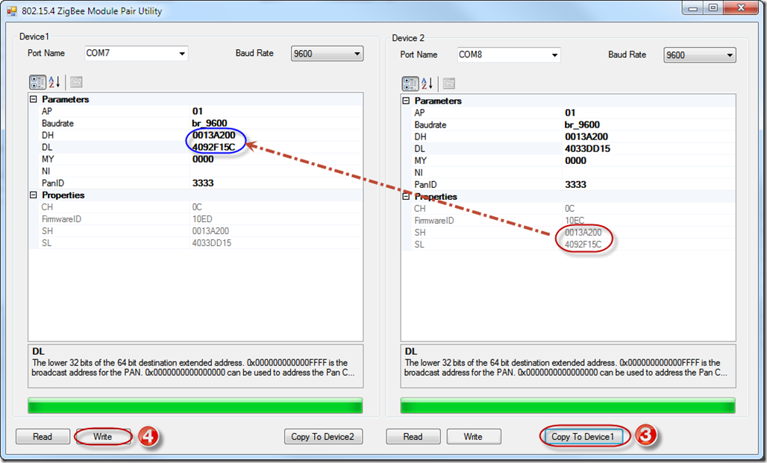767x463 pixels.
Task: Select Device 2 FirmwareID value 10EC
Action: [575, 221]
